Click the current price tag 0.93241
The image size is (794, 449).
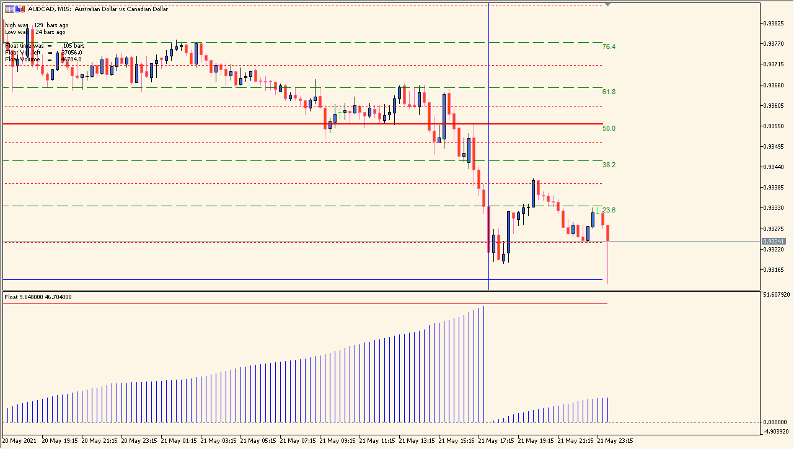click(x=774, y=241)
